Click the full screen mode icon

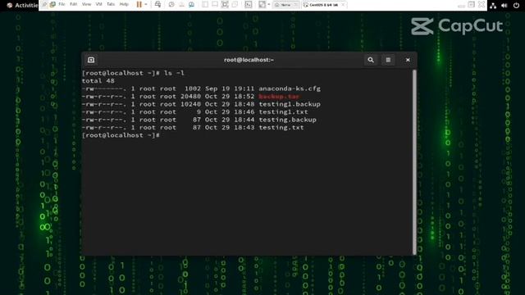225,4
